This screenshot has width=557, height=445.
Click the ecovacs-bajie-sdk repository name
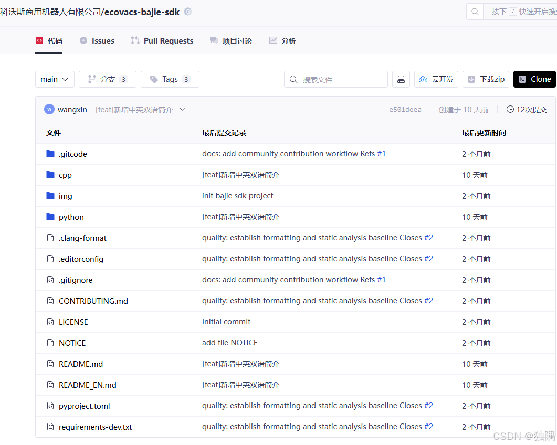tap(142, 12)
